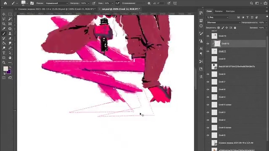Toggle Quick Mask mode
This screenshot has width=269, height=151.
[4, 78]
